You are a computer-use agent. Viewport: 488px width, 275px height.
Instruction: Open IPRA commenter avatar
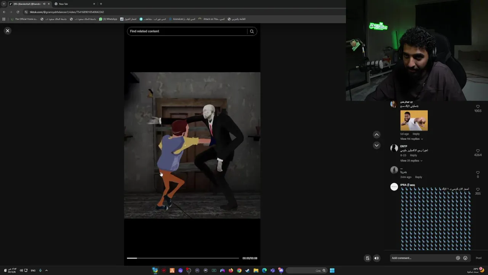(394, 187)
